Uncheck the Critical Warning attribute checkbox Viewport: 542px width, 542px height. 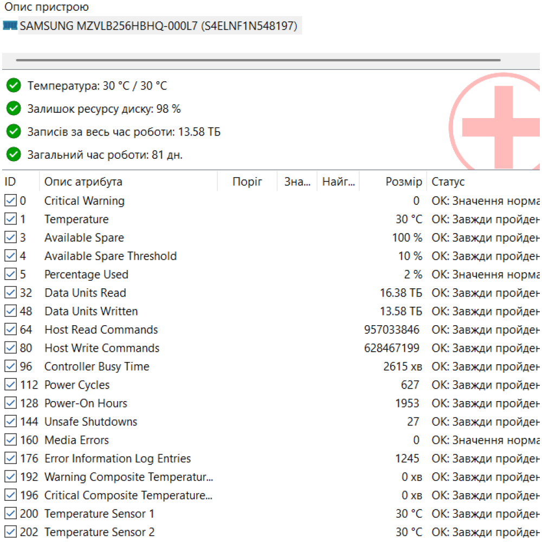[x=10, y=201]
